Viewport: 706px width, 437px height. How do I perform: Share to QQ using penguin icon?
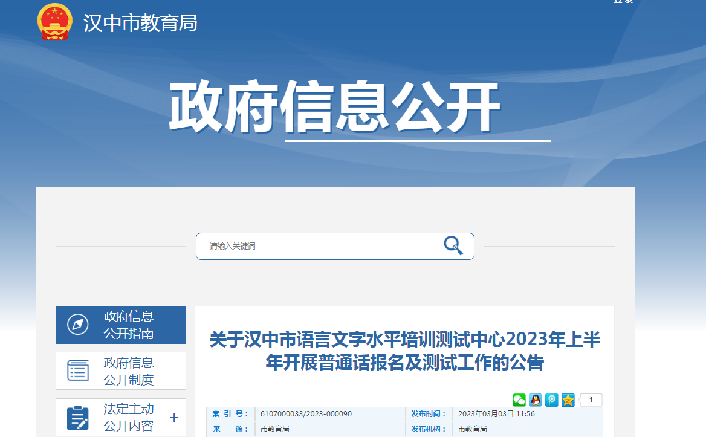point(536,400)
